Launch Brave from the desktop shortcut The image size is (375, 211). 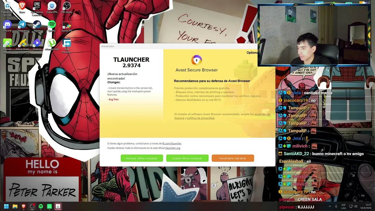(x=22, y=8)
